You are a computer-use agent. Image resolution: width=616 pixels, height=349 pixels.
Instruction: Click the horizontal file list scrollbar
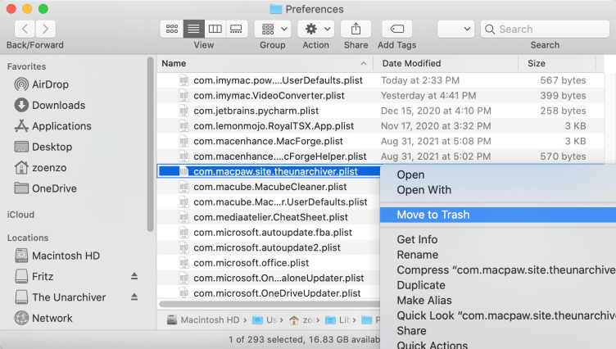[269, 304]
